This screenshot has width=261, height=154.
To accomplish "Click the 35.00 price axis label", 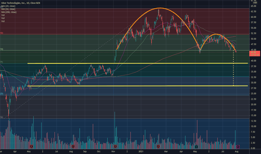I will coord(253,72).
